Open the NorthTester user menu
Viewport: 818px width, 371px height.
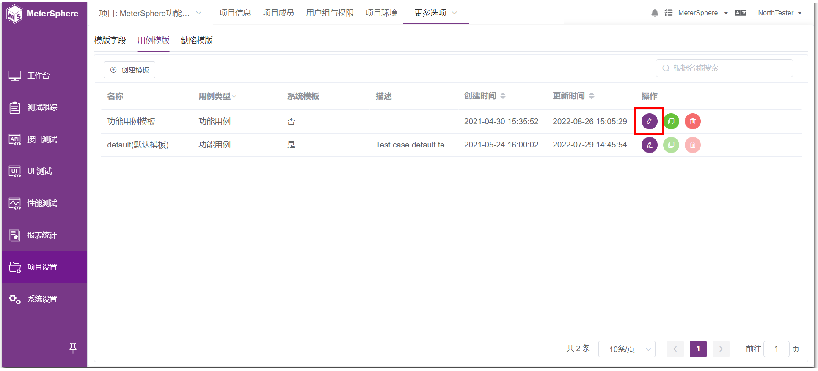coord(780,13)
